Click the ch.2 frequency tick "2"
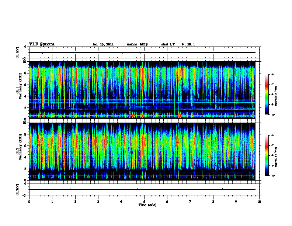The width and height of the screenshot is (292, 226). pos(25,169)
